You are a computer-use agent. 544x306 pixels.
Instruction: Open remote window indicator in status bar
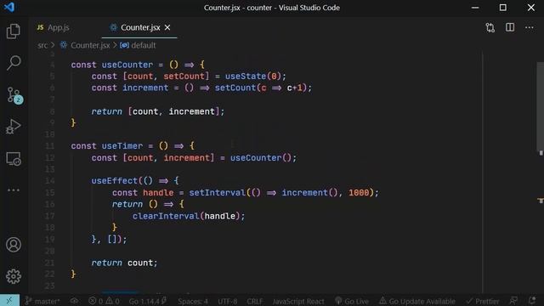[x=9, y=300]
